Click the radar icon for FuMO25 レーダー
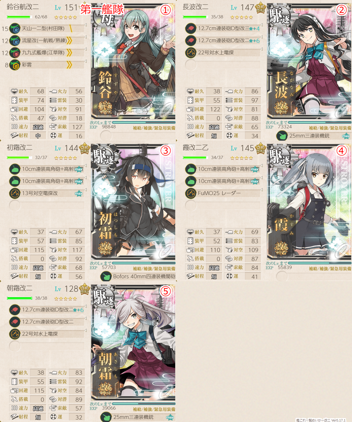Screen dimensions: 352x422 191,193
